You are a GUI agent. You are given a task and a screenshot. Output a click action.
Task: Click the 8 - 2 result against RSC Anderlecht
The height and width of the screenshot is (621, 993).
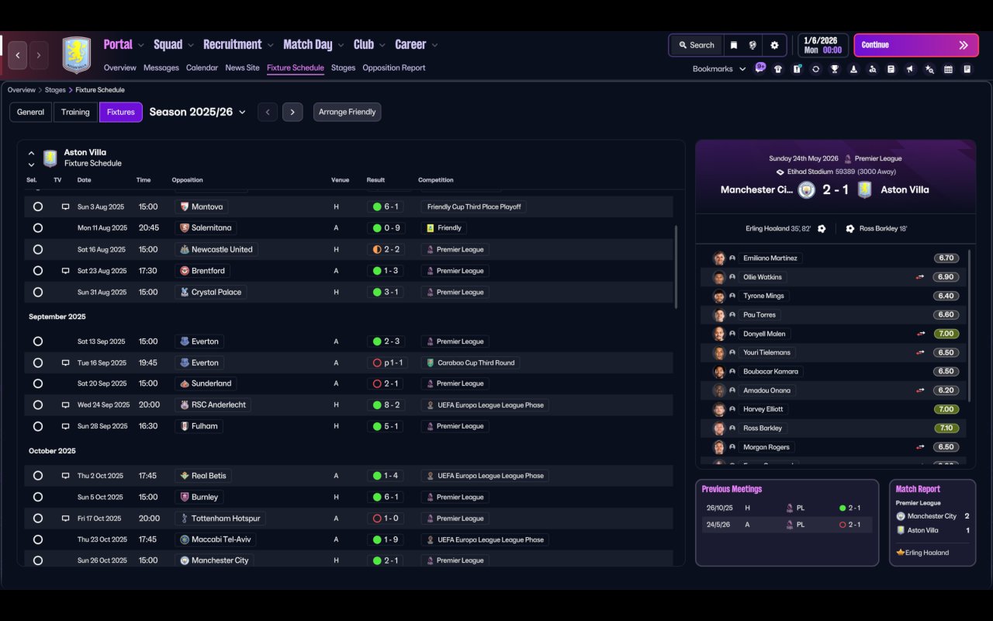coord(386,405)
